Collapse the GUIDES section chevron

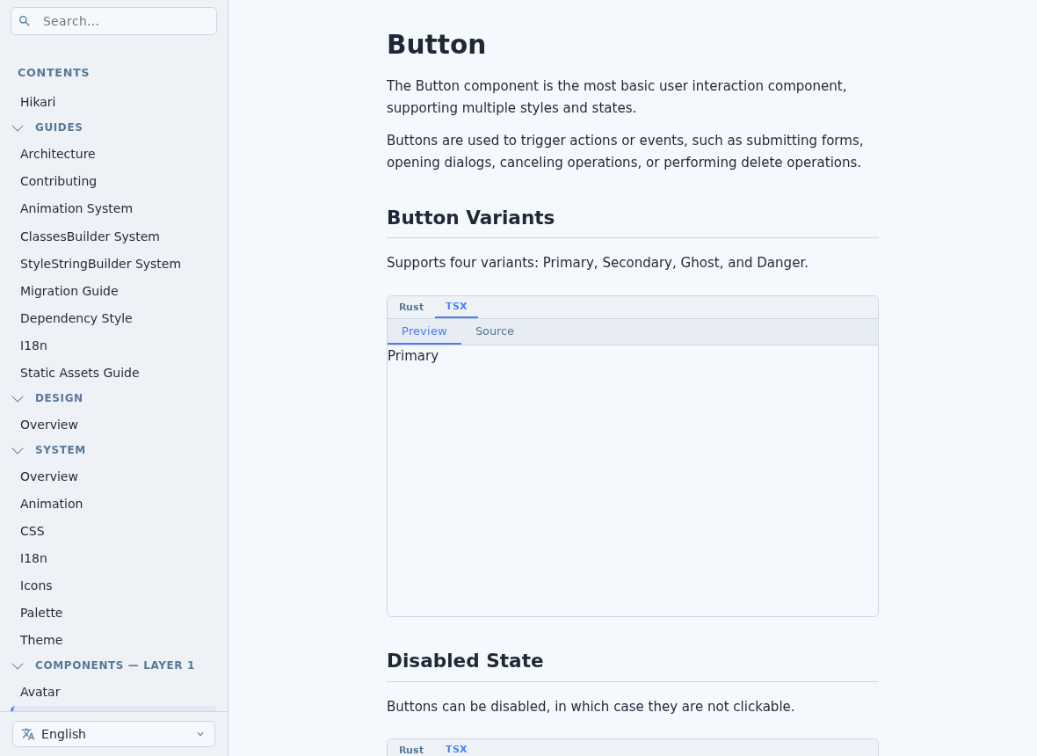(x=18, y=127)
